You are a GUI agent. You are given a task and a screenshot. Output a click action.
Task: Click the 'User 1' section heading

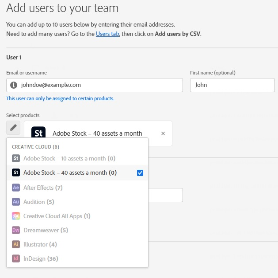(x=14, y=58)
